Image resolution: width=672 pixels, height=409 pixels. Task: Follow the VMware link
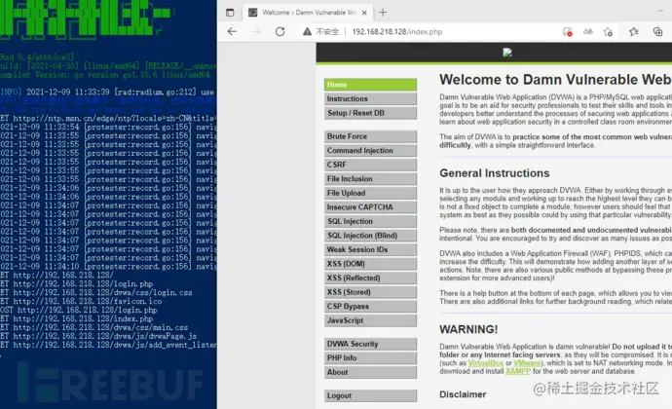(527, 363)
